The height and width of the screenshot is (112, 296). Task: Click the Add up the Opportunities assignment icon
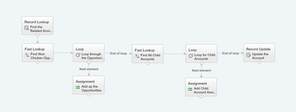(78, 87)
